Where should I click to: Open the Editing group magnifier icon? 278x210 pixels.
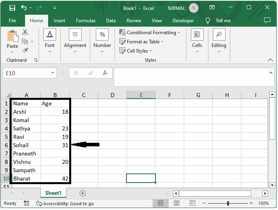[219, 35]
